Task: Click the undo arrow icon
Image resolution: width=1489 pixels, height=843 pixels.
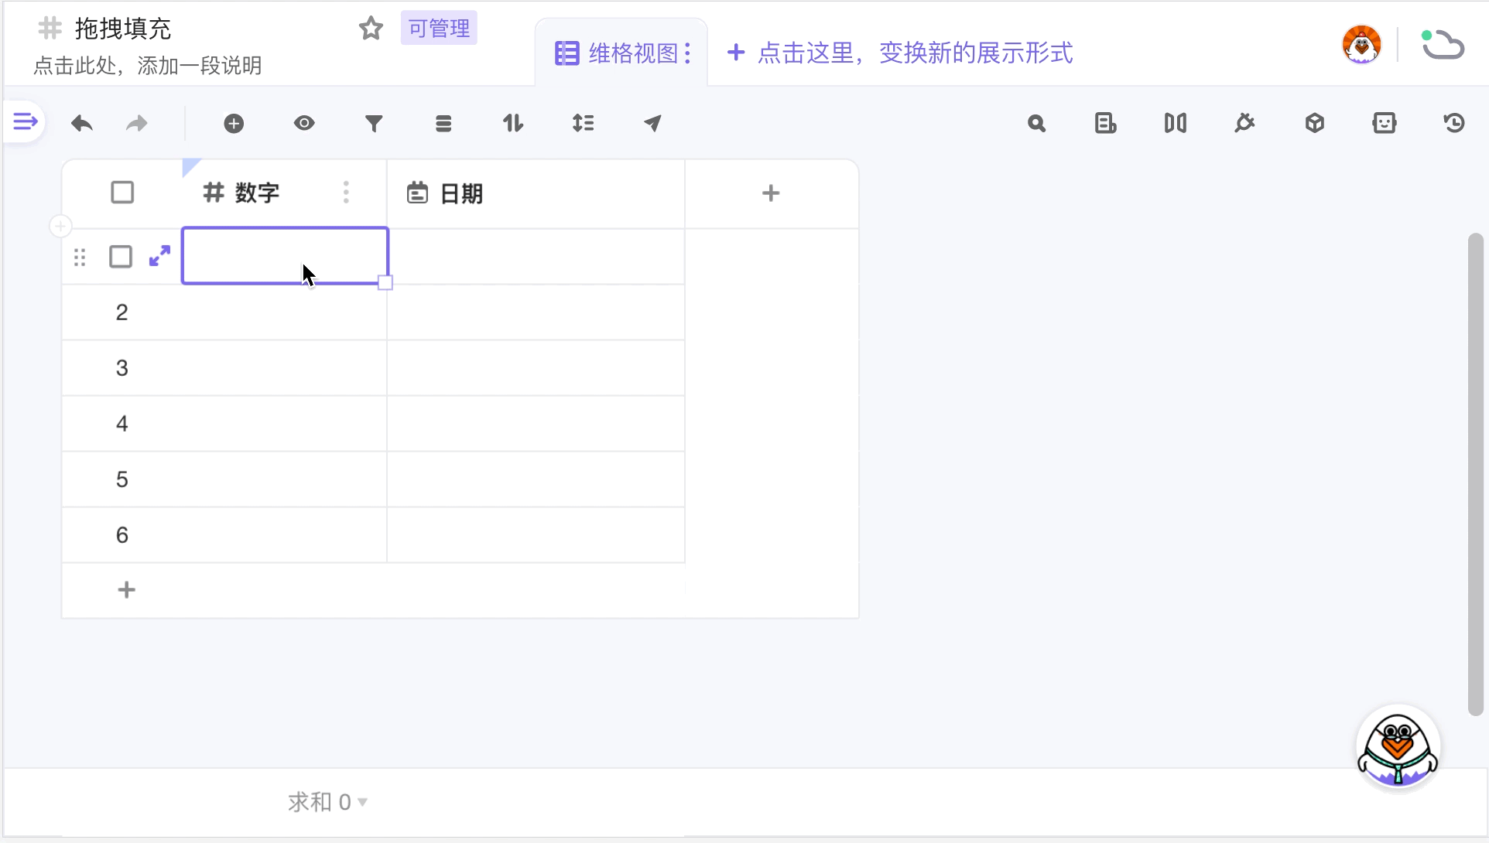Action: 82,123
